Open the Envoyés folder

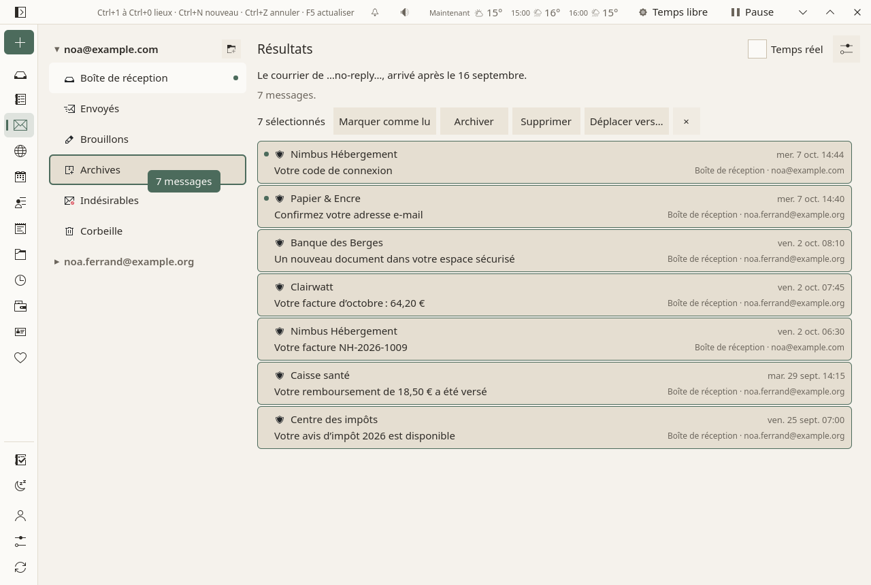click(x=148, y=109)
